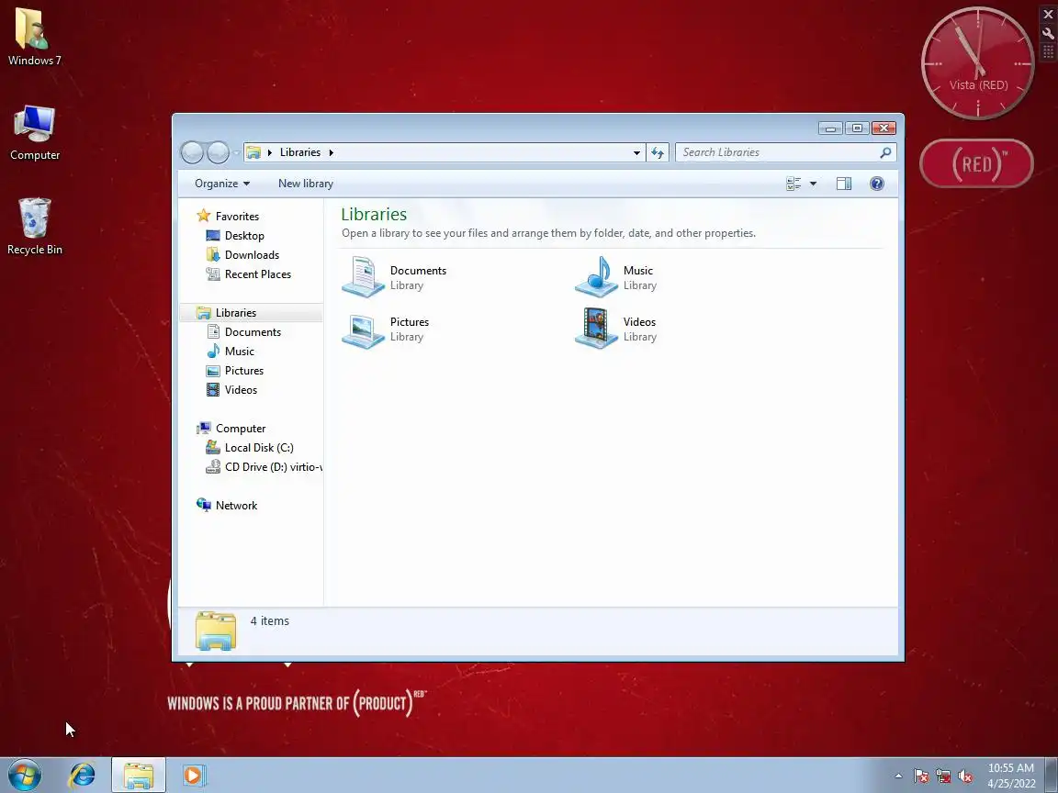Refresh the Libraries view
Image resolution: width=1058 pixels, height=793 pixels.
pyautogui.click(x=658, y=152)
